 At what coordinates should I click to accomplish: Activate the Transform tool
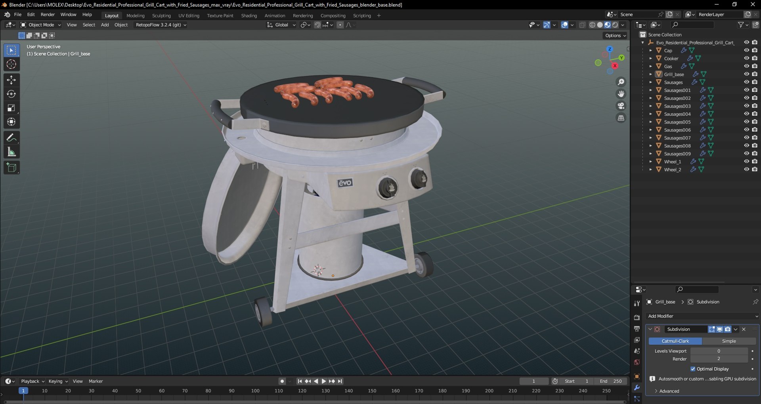point(11,122)
